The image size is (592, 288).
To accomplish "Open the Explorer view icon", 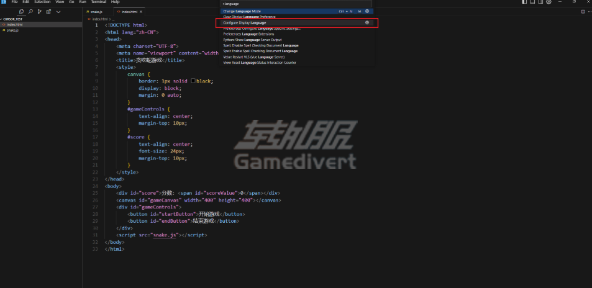I will pyautogui.click(x=22, y=12).
